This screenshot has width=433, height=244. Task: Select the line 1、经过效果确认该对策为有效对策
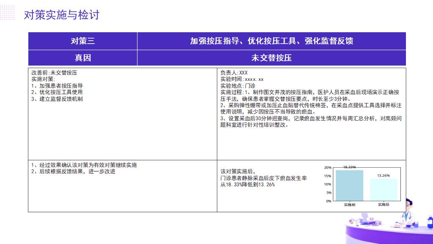[x=84, y=165]
